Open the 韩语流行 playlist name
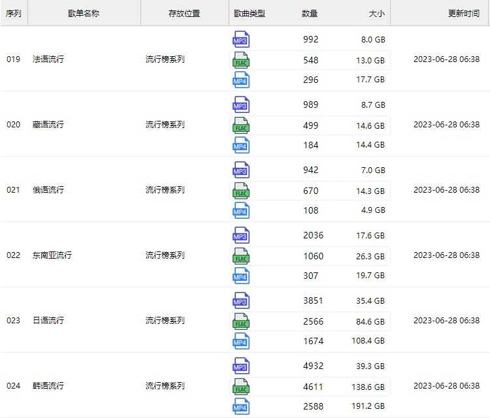The width and height of the screenshot is (490, 418). click(x=48, y=385)
